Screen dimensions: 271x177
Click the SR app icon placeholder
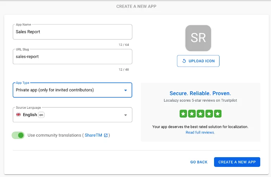198,38
